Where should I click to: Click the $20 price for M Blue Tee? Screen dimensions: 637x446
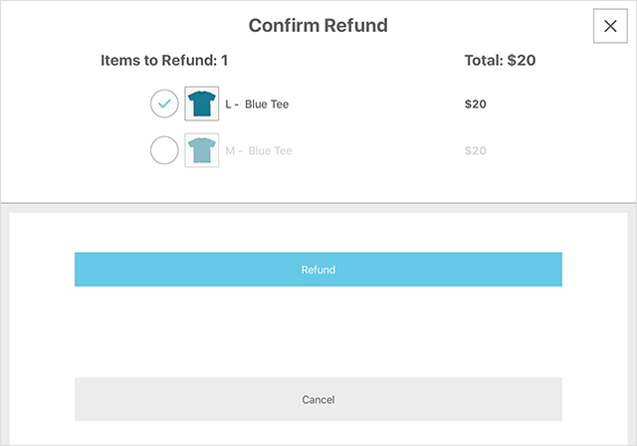475,151
